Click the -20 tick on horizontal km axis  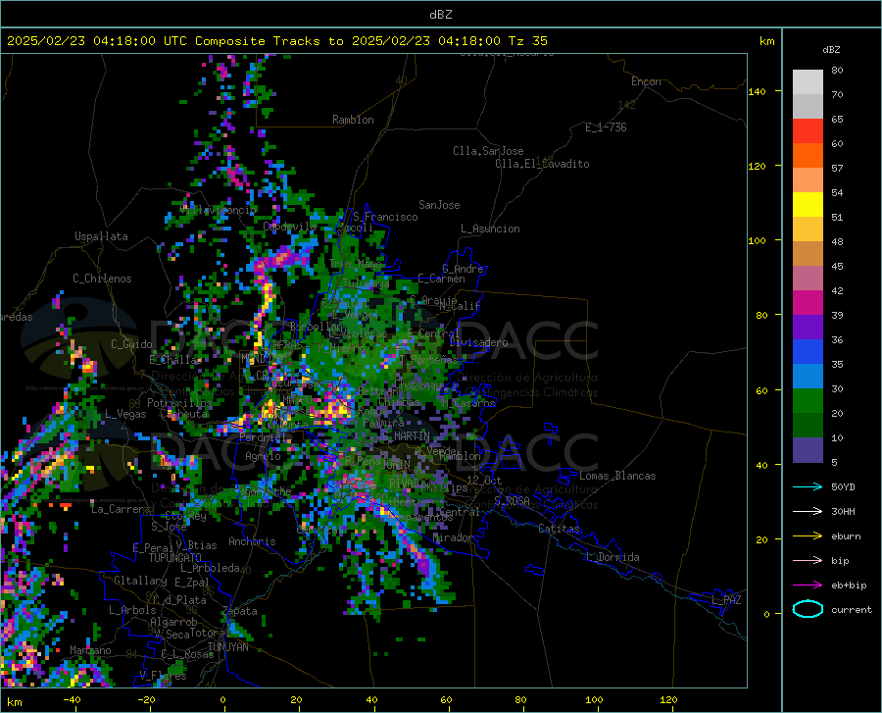click(x=146, y=699)
